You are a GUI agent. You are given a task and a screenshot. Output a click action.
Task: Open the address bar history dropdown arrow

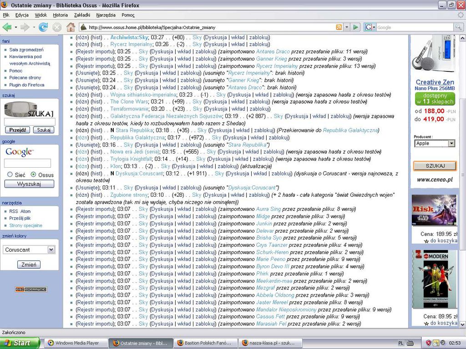click(346, 27)
